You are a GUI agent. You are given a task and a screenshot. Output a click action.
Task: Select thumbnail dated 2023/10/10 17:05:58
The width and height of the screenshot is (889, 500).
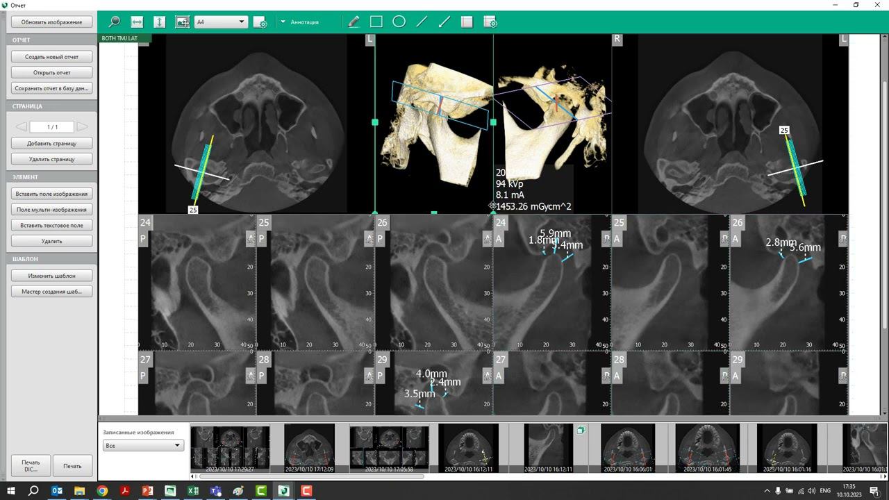pyautogui.click(x=389, y=448)
